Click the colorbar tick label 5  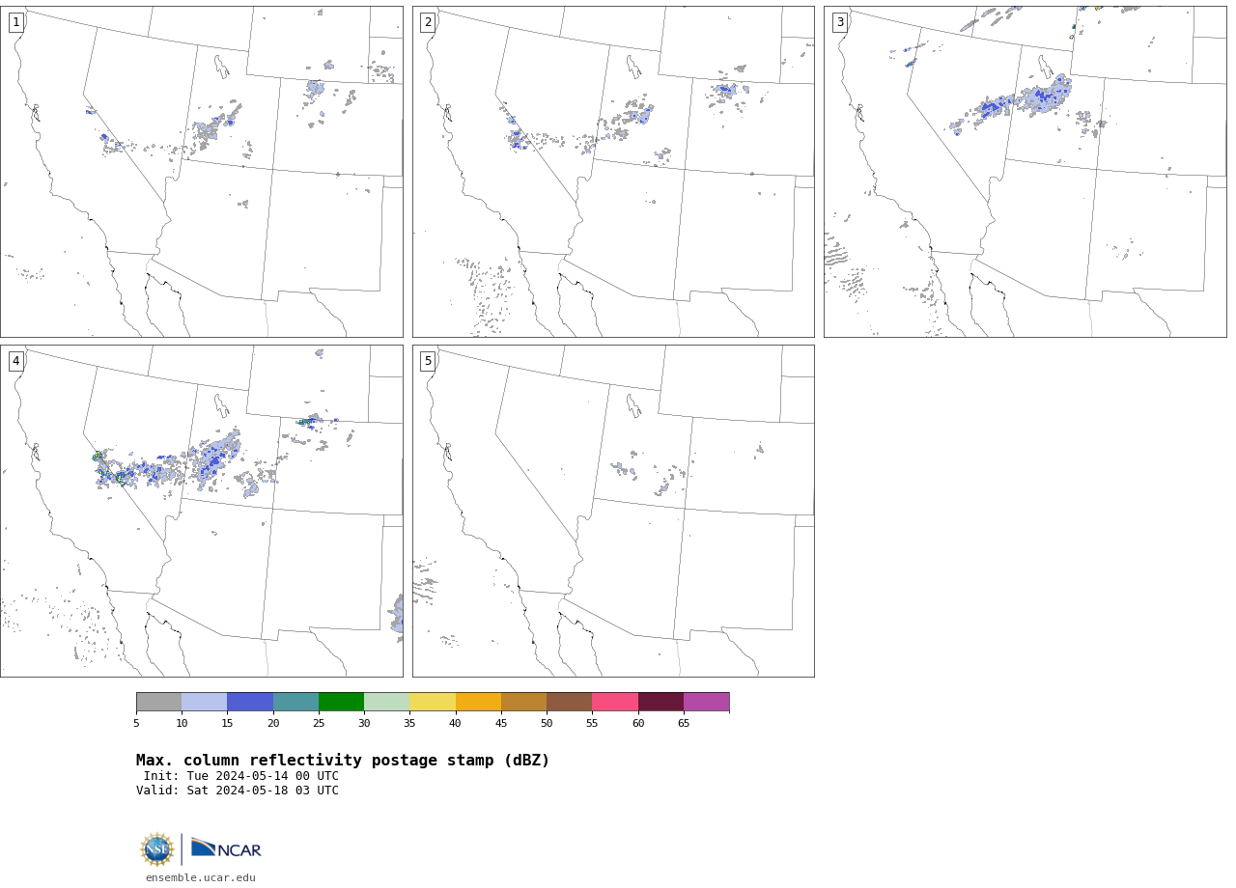[x=136, y=723]
